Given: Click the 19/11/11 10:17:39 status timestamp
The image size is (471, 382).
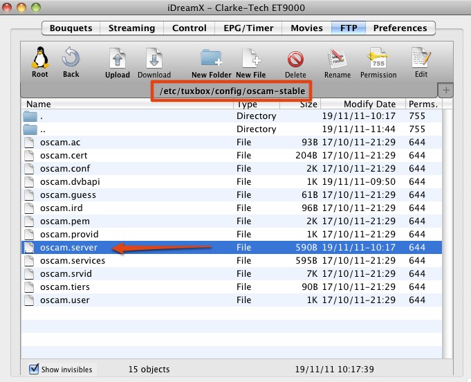Looking at the screenshot, I should [x=334, y=370].
